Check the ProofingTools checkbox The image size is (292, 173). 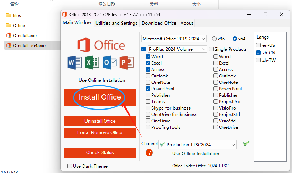(x=148, y=127)
